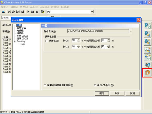
Task: Click the CDDB lookup magnifier icon
Action: pyautogui.click(x=147, y=65)
